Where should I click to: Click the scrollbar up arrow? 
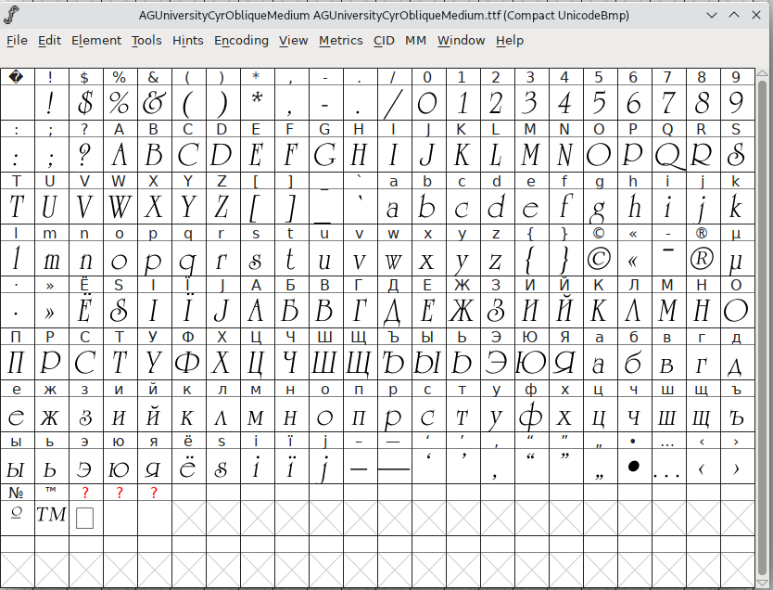pos(763,71)
